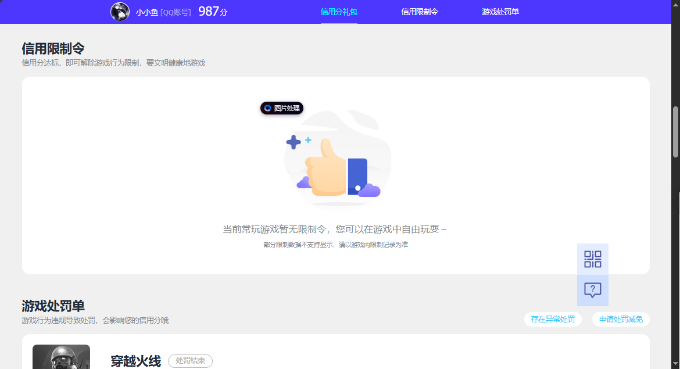The height and width of the screenshot is (369, 680).
Task: Click the 987分 credit score
Action: point(213,11)
